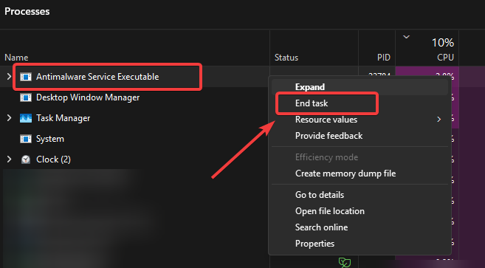Screen dimensions: 485x268
Task: Select the System process name
Action: tap(50, 139)
